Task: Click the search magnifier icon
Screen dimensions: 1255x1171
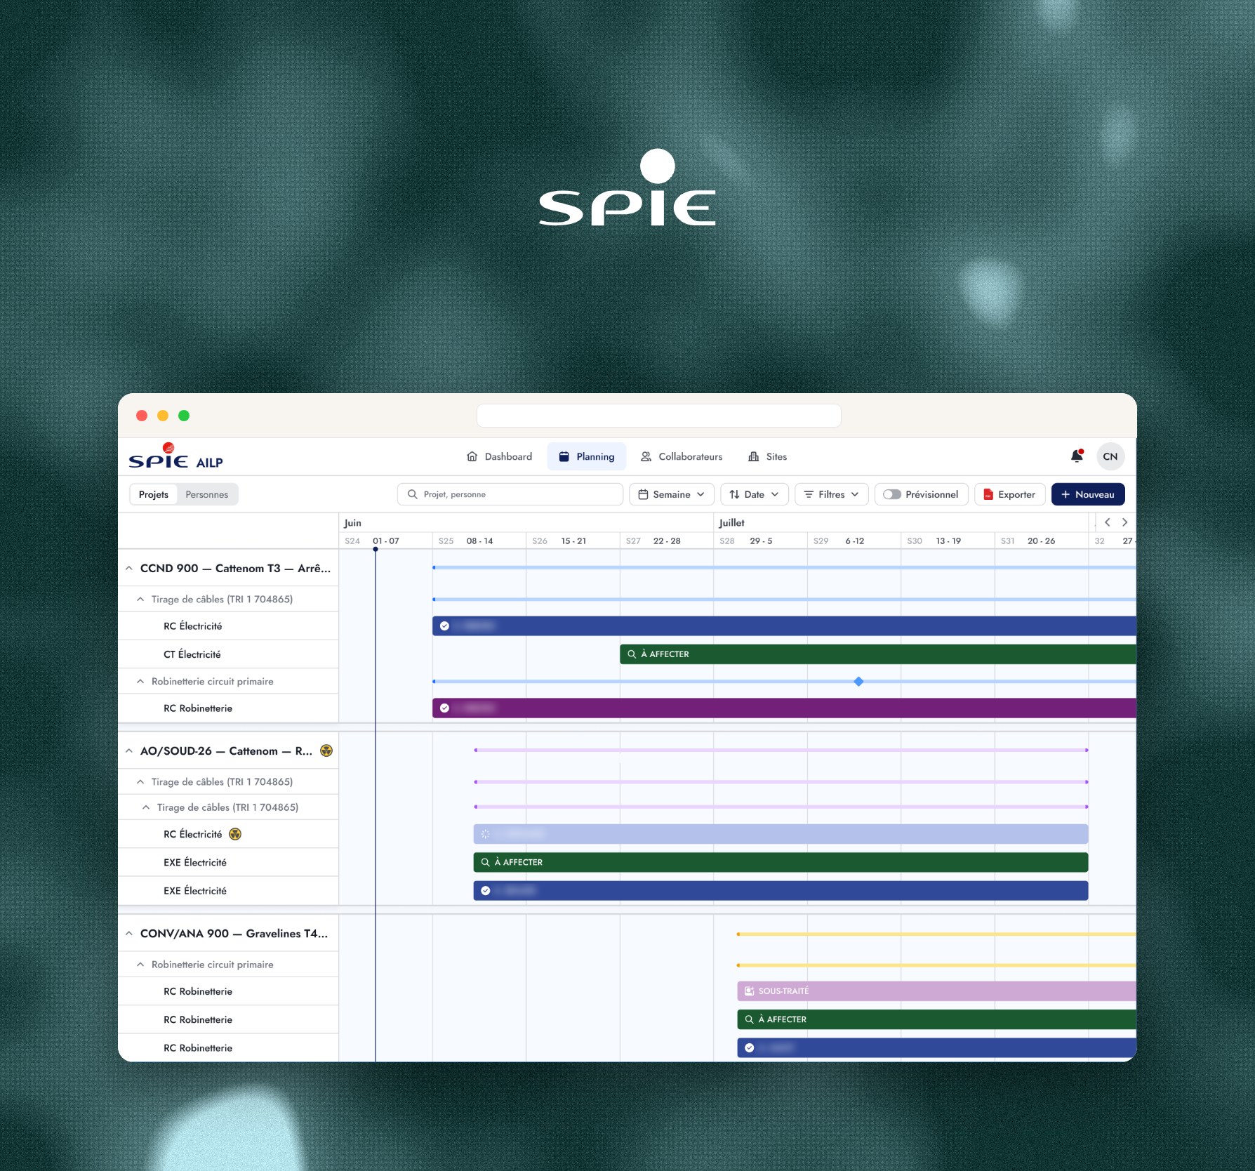Action: 413,494
